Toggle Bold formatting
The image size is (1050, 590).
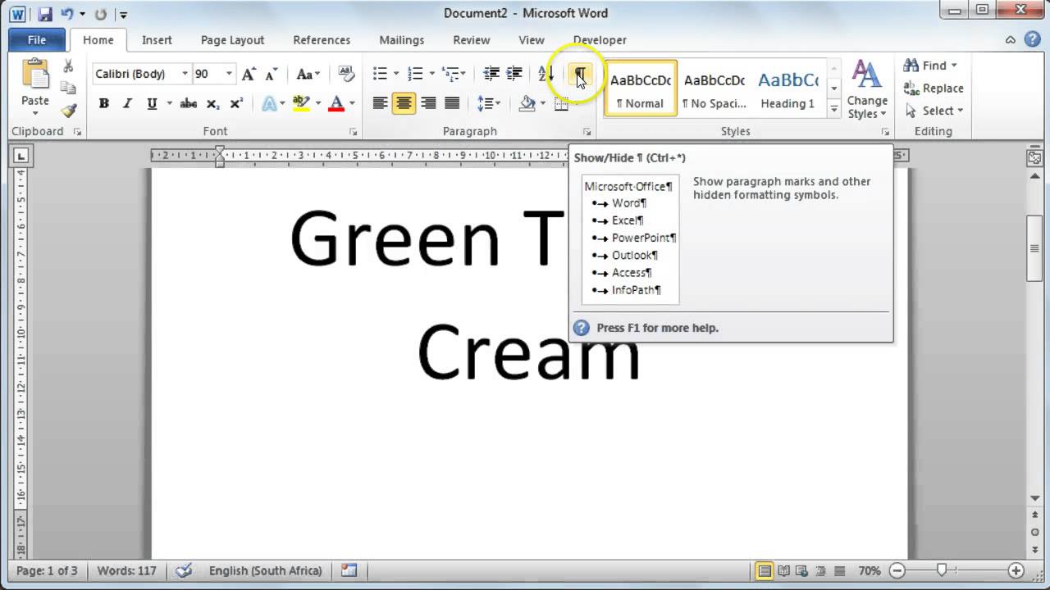tap(103, 103)
